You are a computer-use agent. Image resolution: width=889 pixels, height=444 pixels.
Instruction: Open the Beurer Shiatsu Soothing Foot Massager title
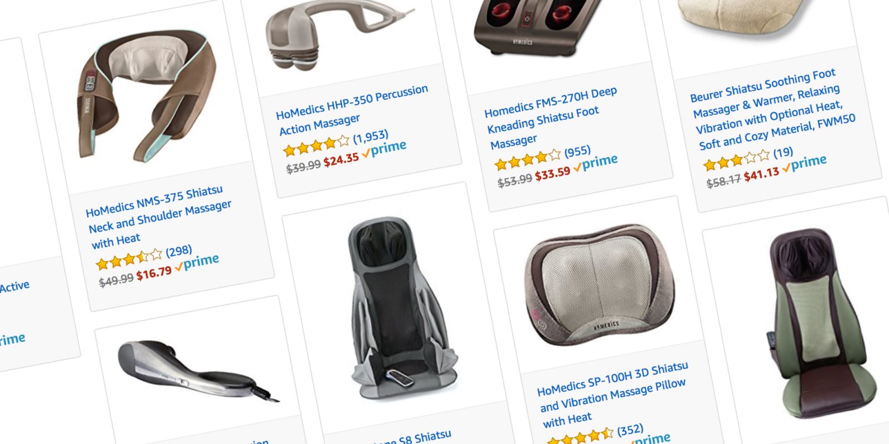click(772, 109)
